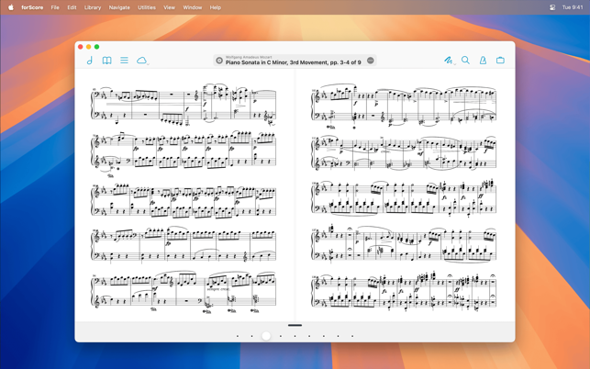Jump to the last page dot in the seek bar
Viewport: 590px width, 369px height.
coord(352,336)
